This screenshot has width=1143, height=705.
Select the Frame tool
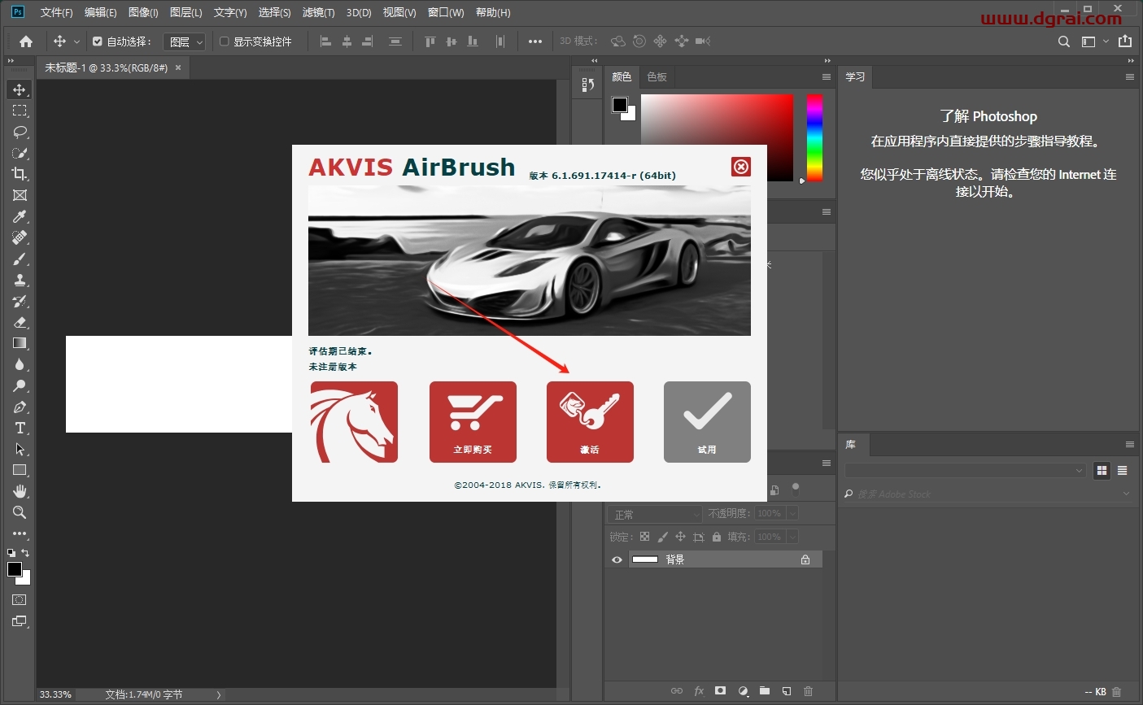(x=20, y=195)
